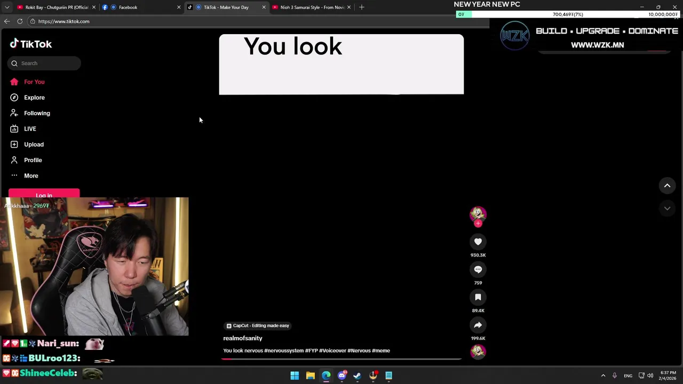The image size is (683, 384).
Task: Open the LIVE section
Action: point(30,129)
